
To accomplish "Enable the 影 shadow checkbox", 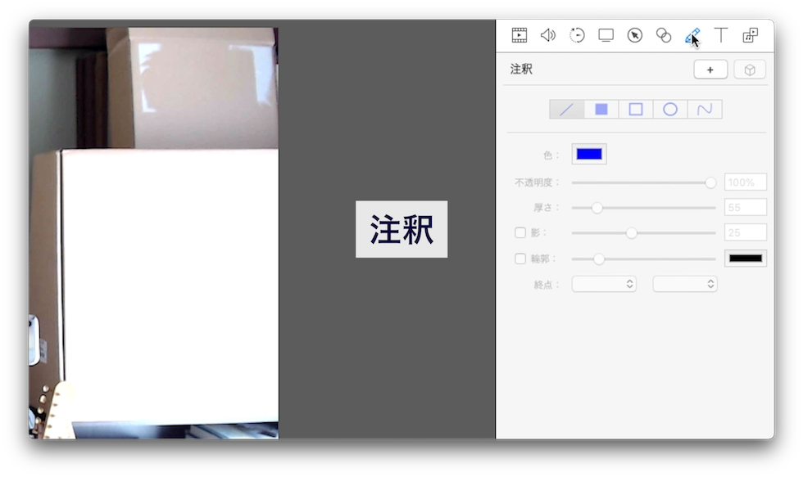I will pyautogui.click(x=520, y=232).
